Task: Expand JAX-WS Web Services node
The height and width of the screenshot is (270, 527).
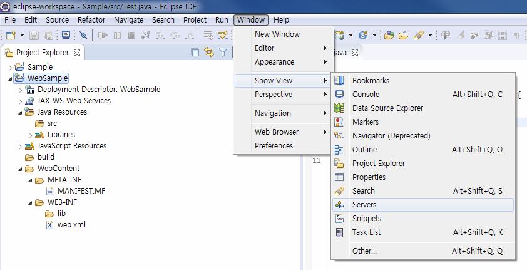Action: coord(20,101)
